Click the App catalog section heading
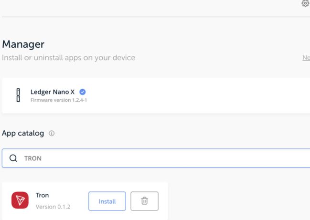This screenshot has width=310, height=220. click(x=23, y=134)
